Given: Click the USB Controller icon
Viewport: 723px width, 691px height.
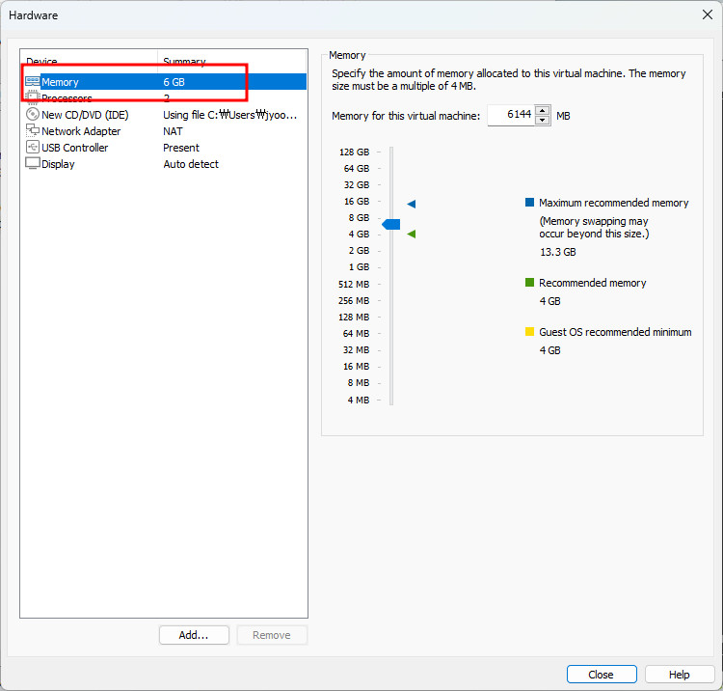Looking at the screenshot, I should coord(32,148).
